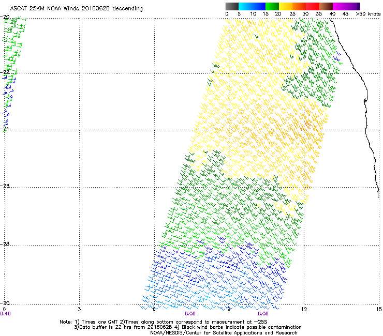The image size is (383, 336).
Task: Click the '-28' latitude axis label
Action: (x=6, y=244)
